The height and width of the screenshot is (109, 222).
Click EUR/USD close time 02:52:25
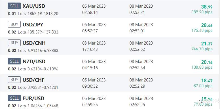[137, 105]
